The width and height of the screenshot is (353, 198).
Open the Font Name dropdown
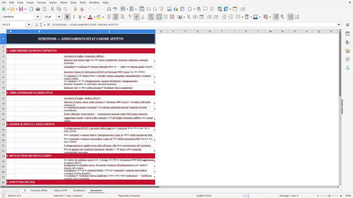(x=38, y=17)
